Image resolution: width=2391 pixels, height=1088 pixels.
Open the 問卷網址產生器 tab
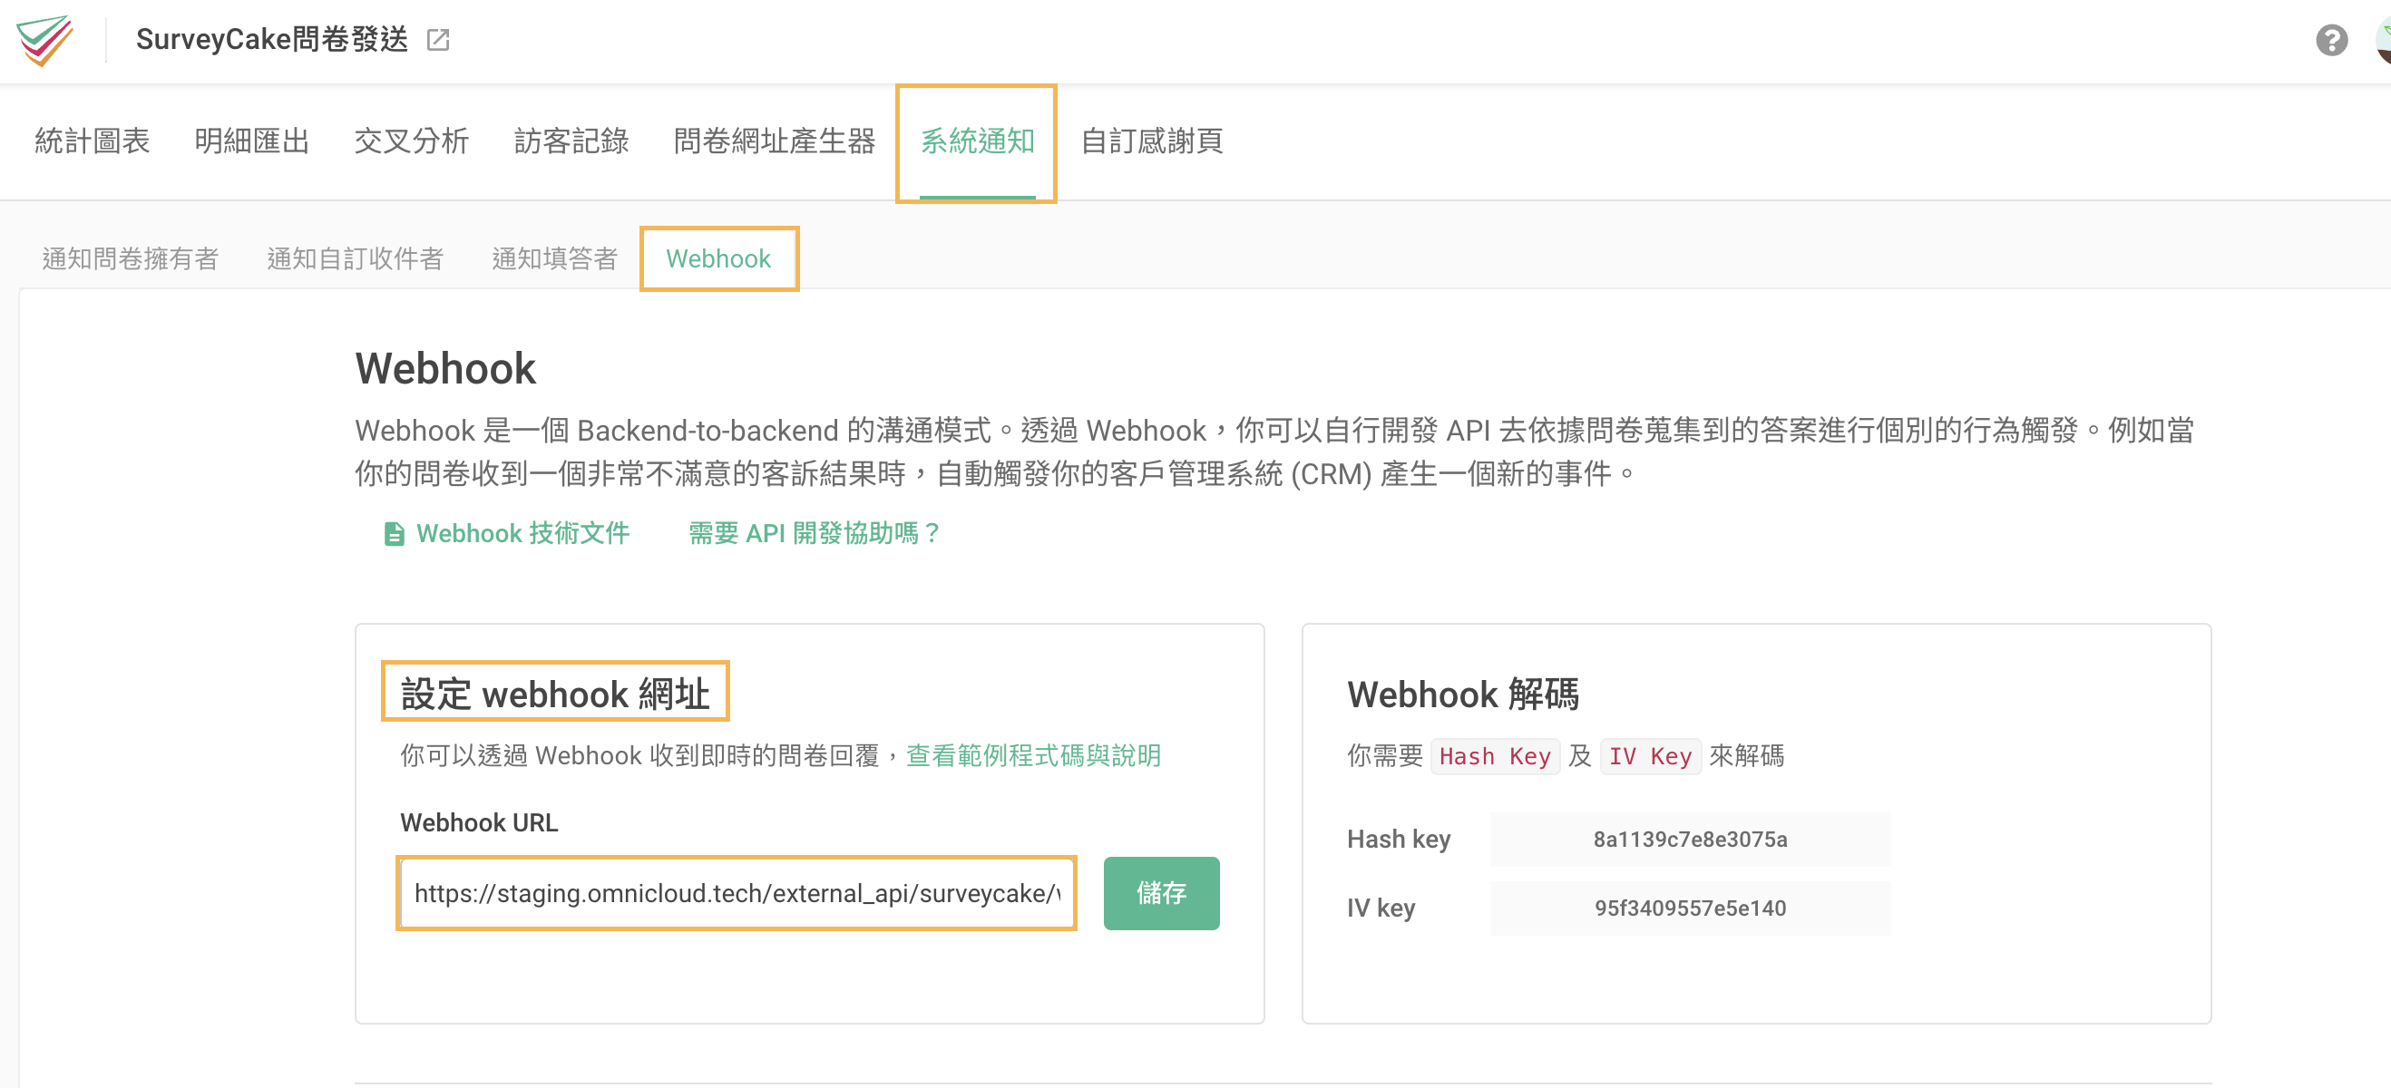776,141
